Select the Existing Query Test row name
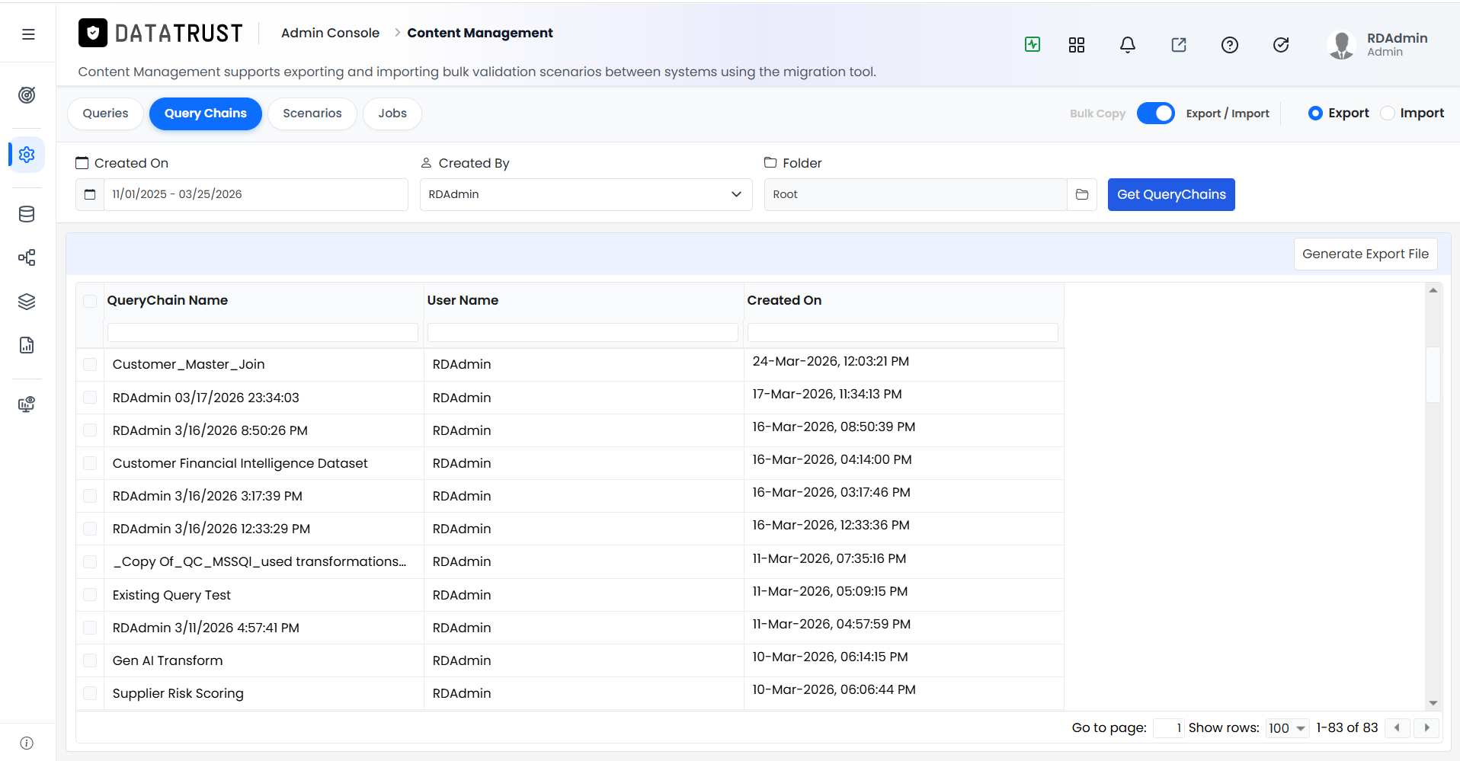 (171, 595)
